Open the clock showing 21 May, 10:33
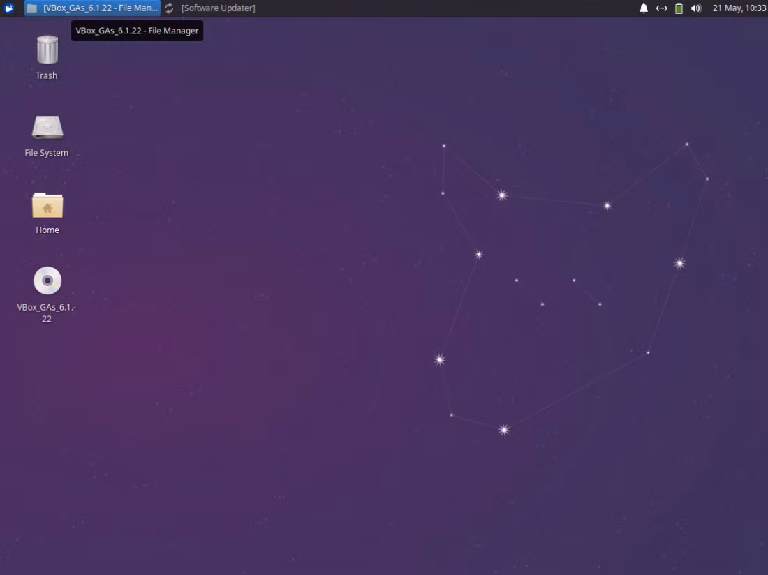Image resolution: width=768 pixels, height=575 pixels. pos(739,8)
